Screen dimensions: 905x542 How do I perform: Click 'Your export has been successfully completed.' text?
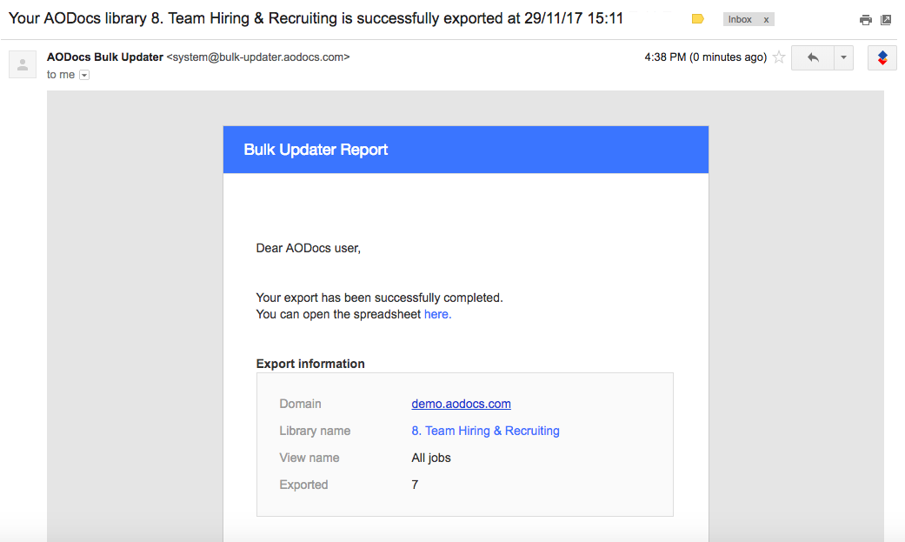point(380,298)
